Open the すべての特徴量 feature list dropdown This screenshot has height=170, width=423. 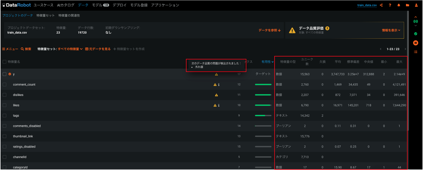70,49
